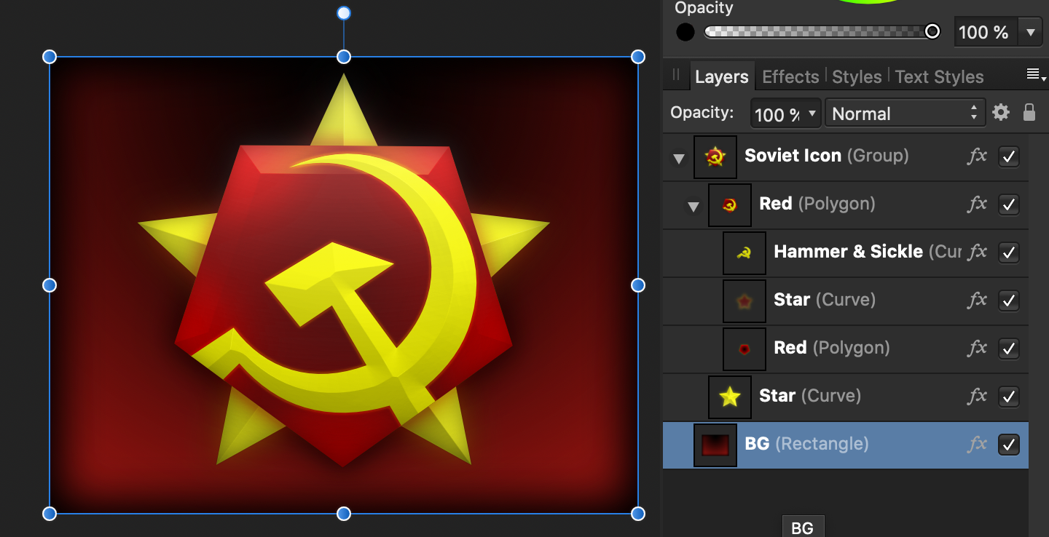Click the lock icon in the Layers panel

pyautogui.click(x=1029, y=113)
